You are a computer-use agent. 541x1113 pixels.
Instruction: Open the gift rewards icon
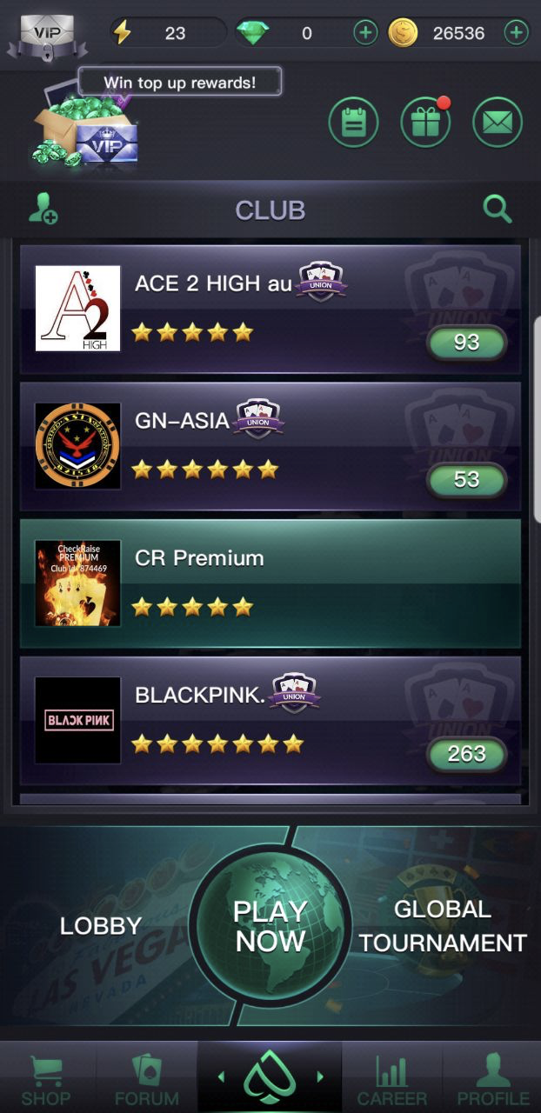coord(425,123)
